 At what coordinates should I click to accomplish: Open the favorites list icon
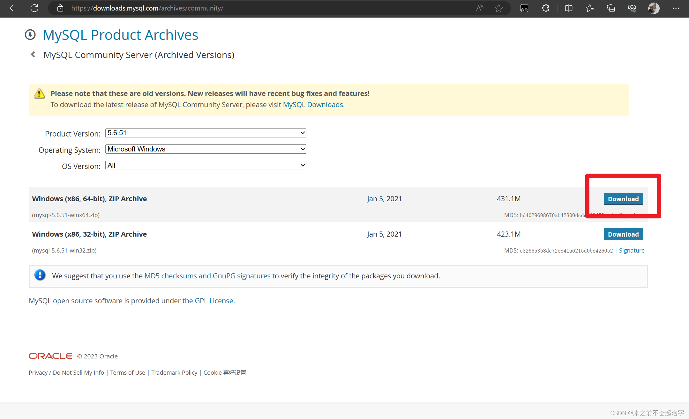(x=589, y=8)
